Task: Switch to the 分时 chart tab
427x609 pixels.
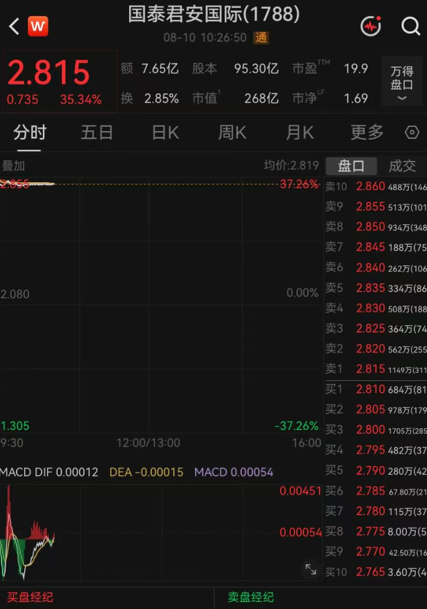Action: pos(29,132)
